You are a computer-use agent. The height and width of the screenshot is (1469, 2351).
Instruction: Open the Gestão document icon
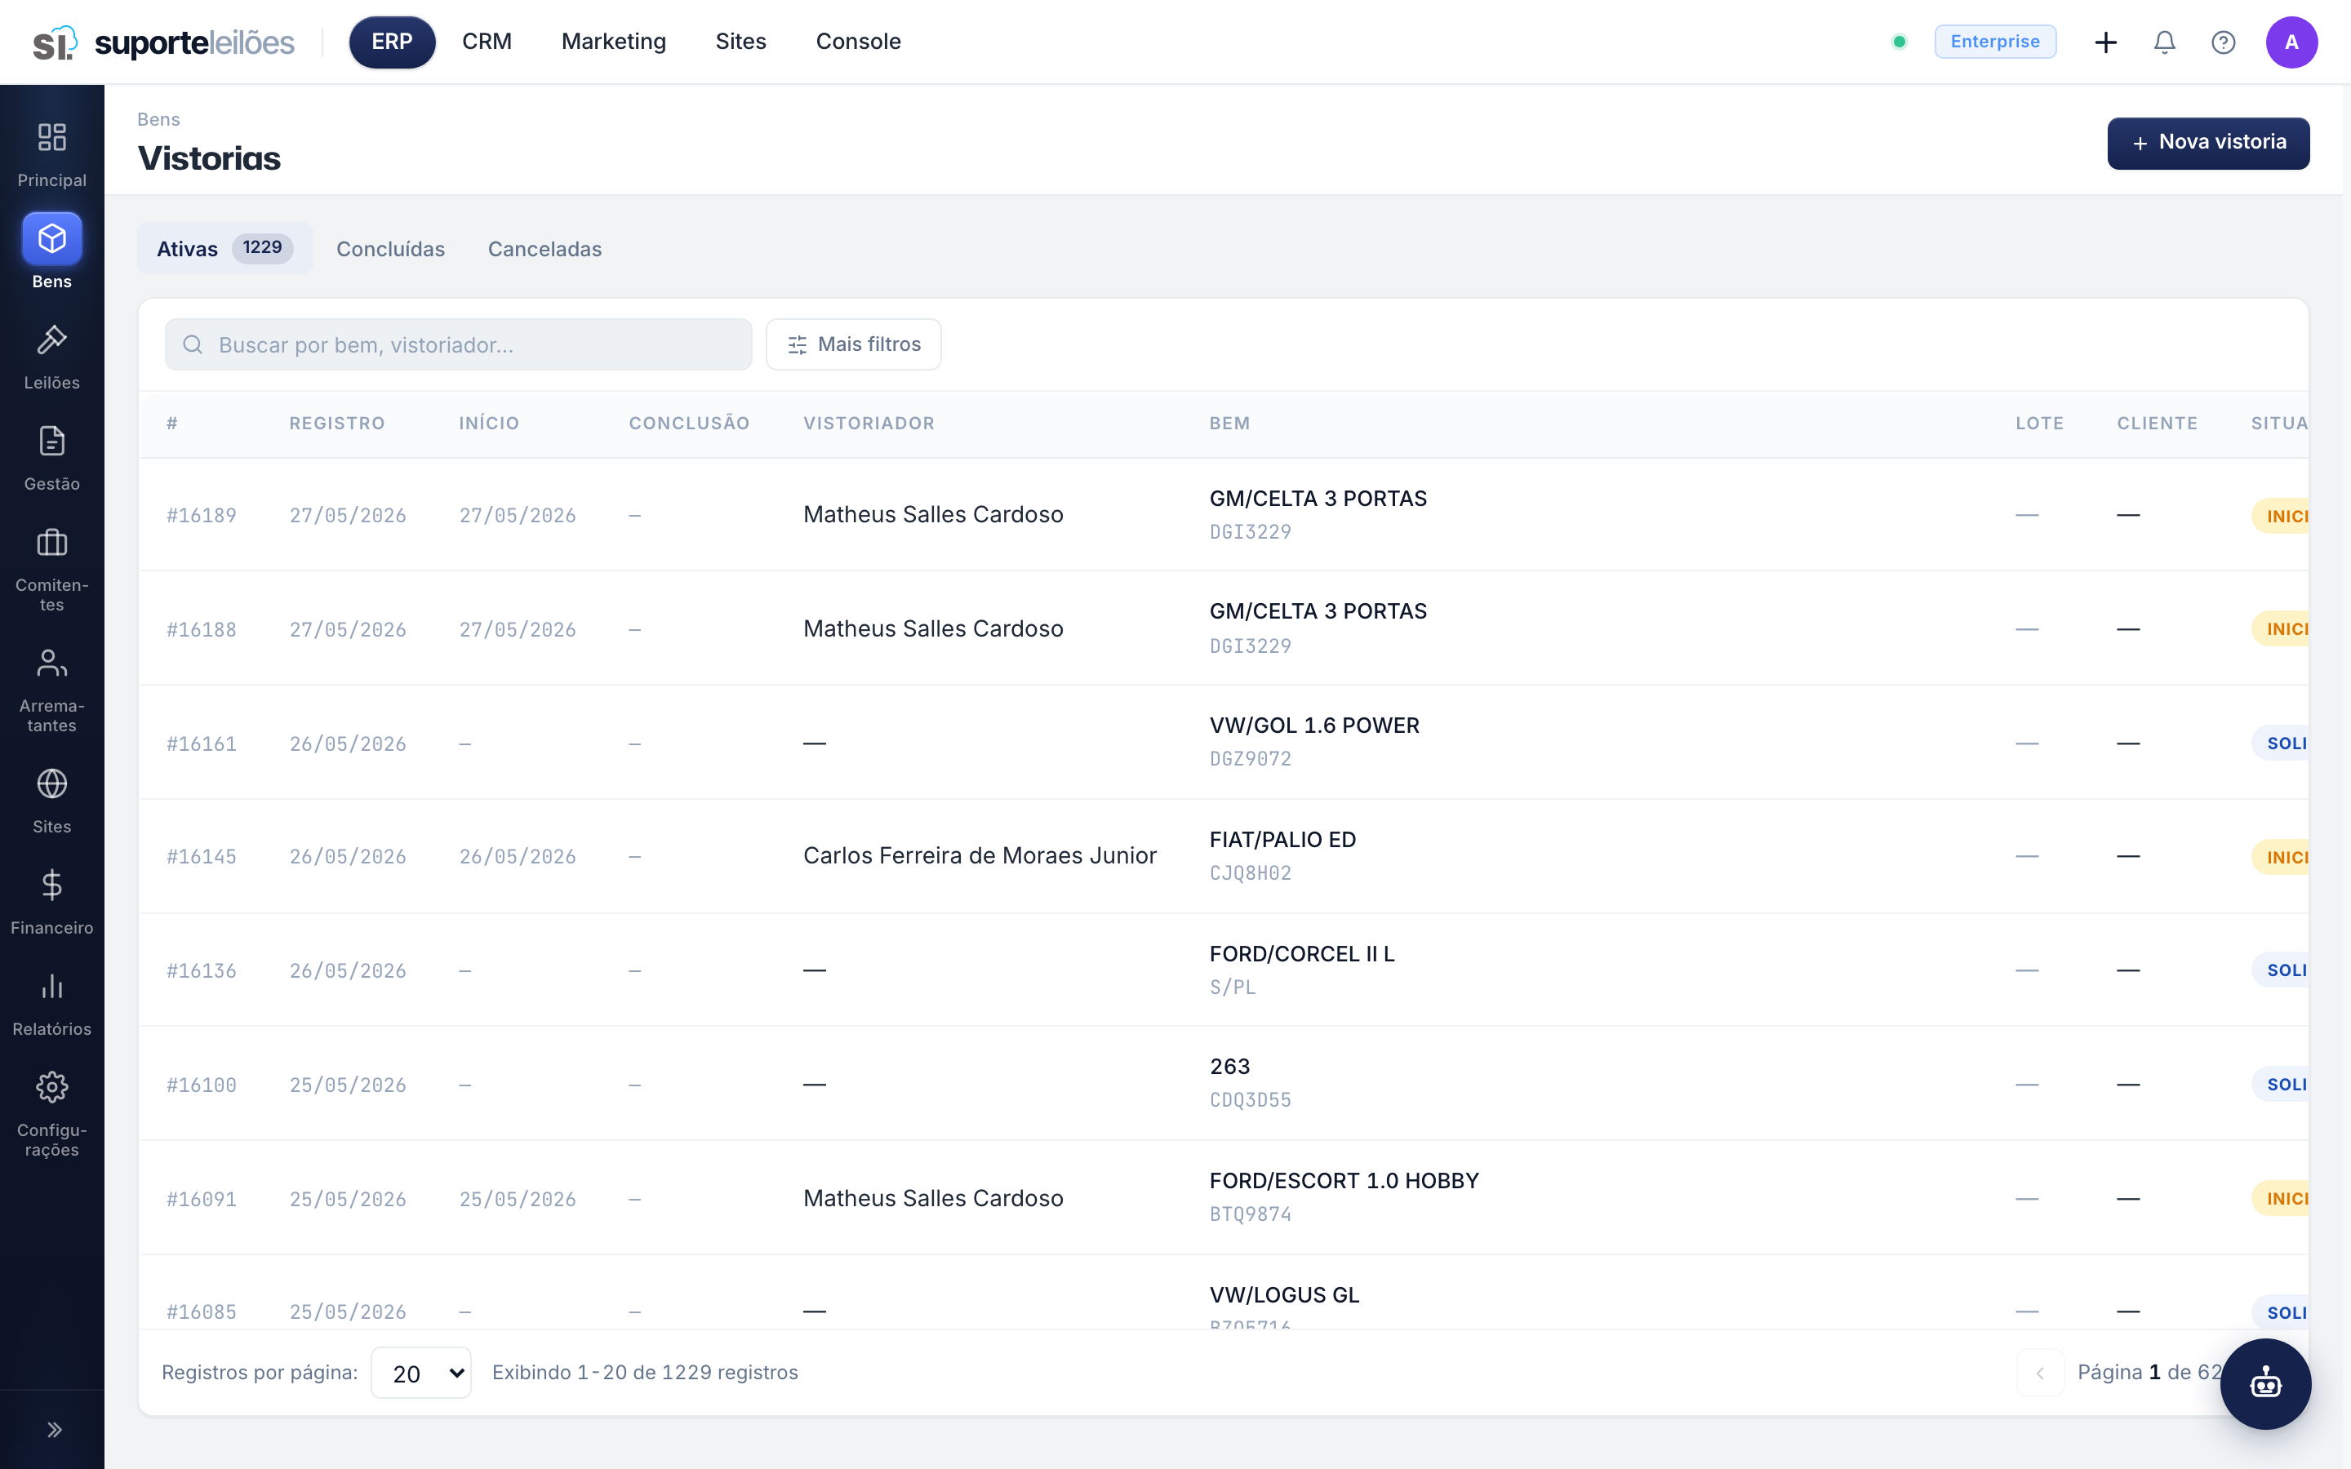[x=51, y=441]
